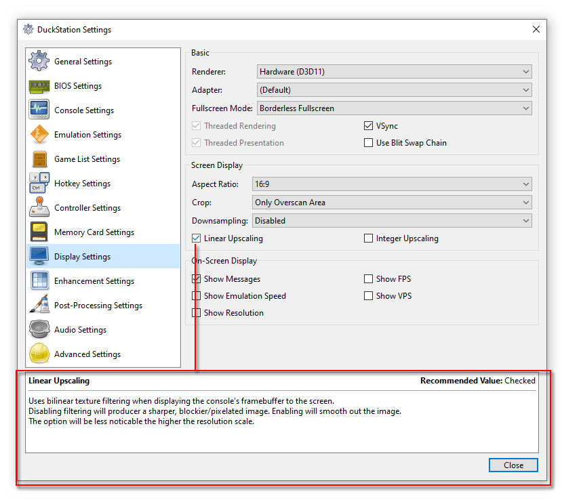Expand the Aspect Ratio dropdown
The image size is (562, 502).
[x=392, y=184]
